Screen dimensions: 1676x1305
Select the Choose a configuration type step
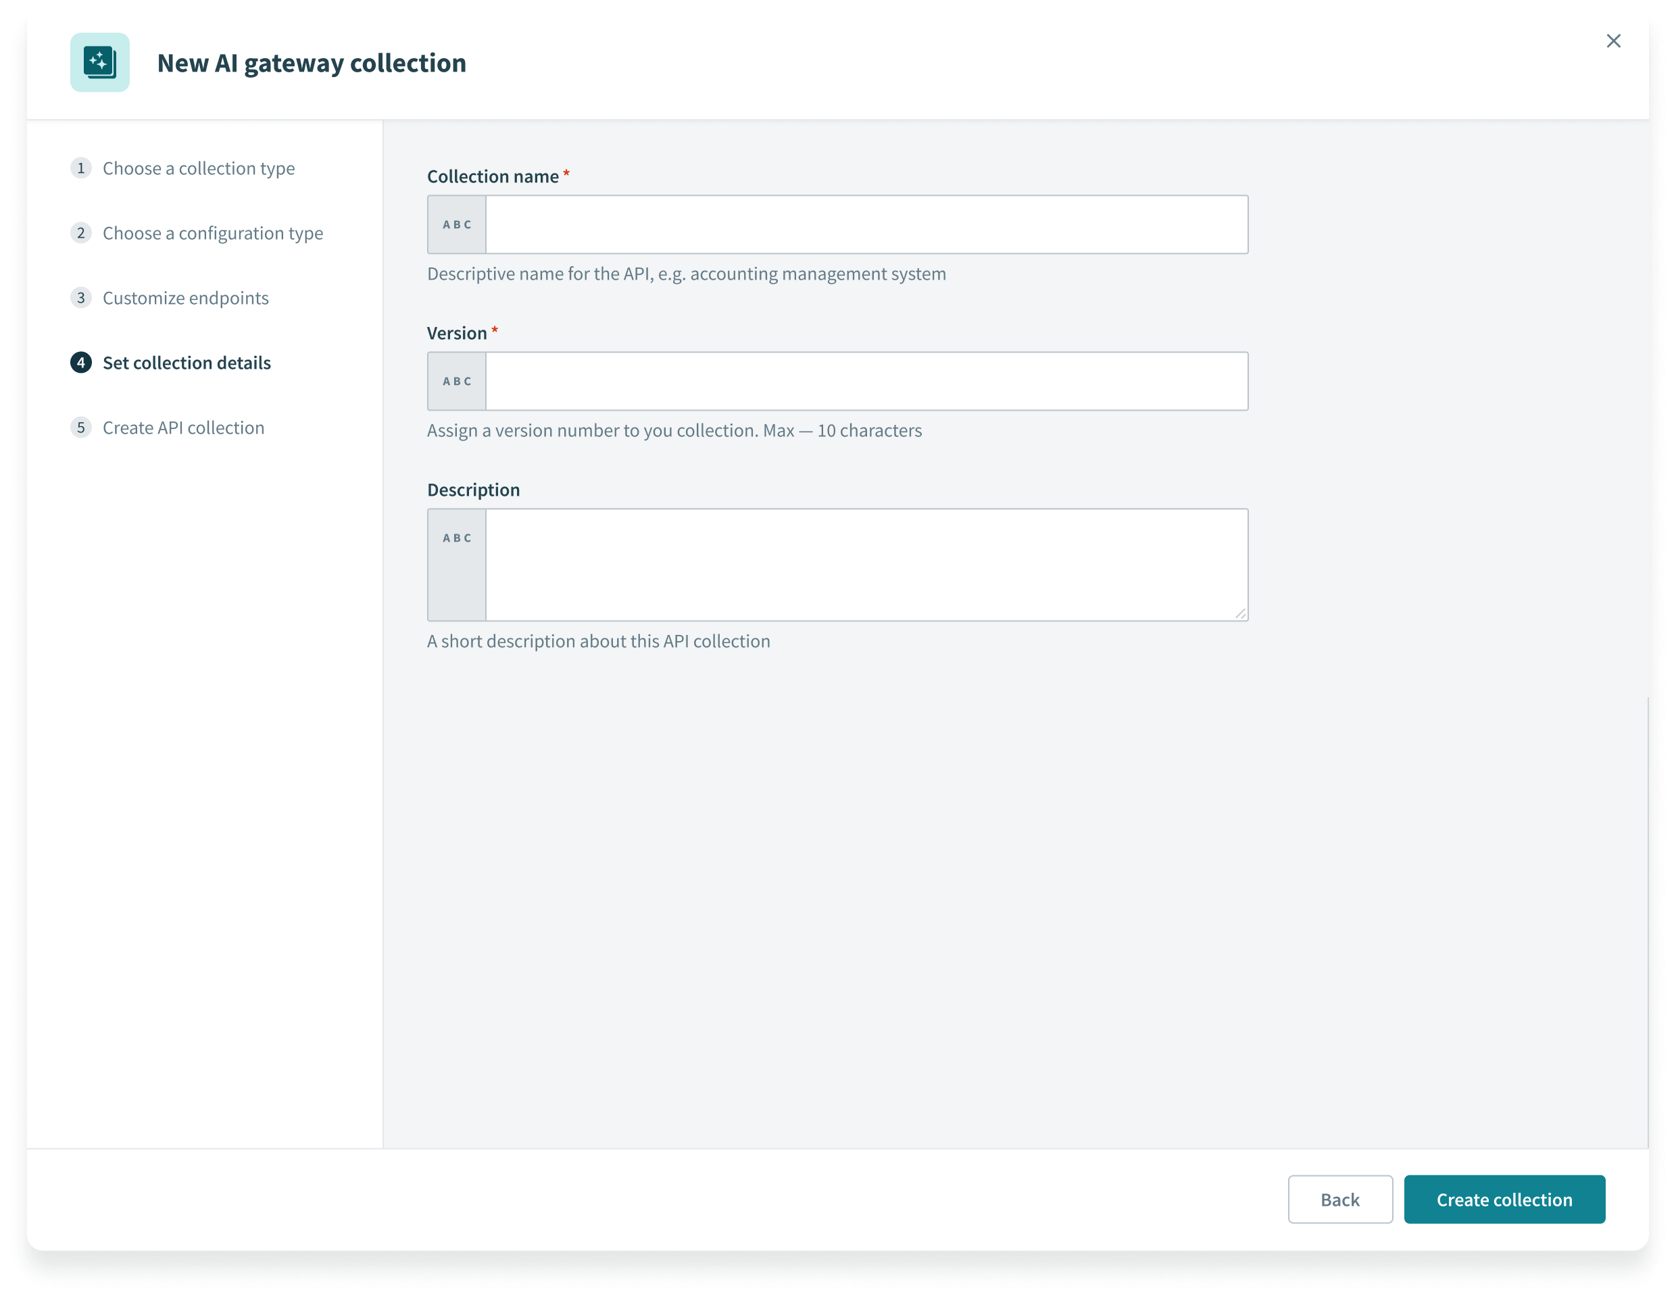[x=214, y=232]
